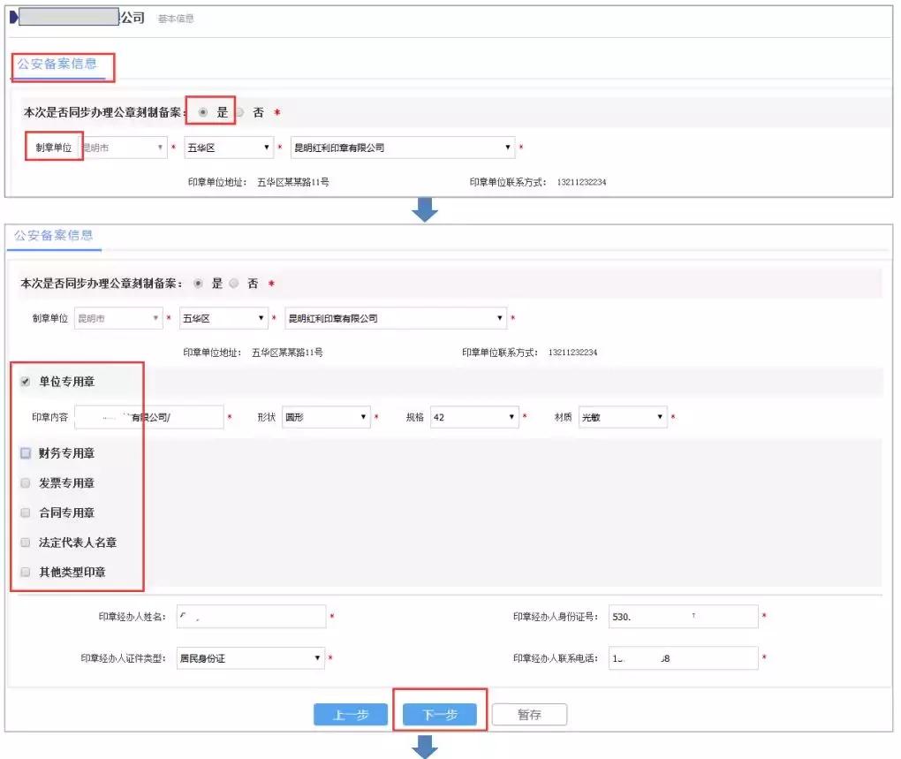Open the 材质 dropdown showing 光敏

pyautogui.click(x=622, y=417)
